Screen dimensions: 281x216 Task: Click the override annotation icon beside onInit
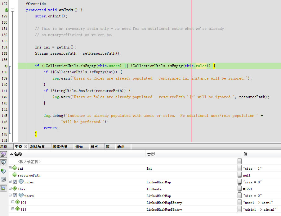click(x=7, y=10)
